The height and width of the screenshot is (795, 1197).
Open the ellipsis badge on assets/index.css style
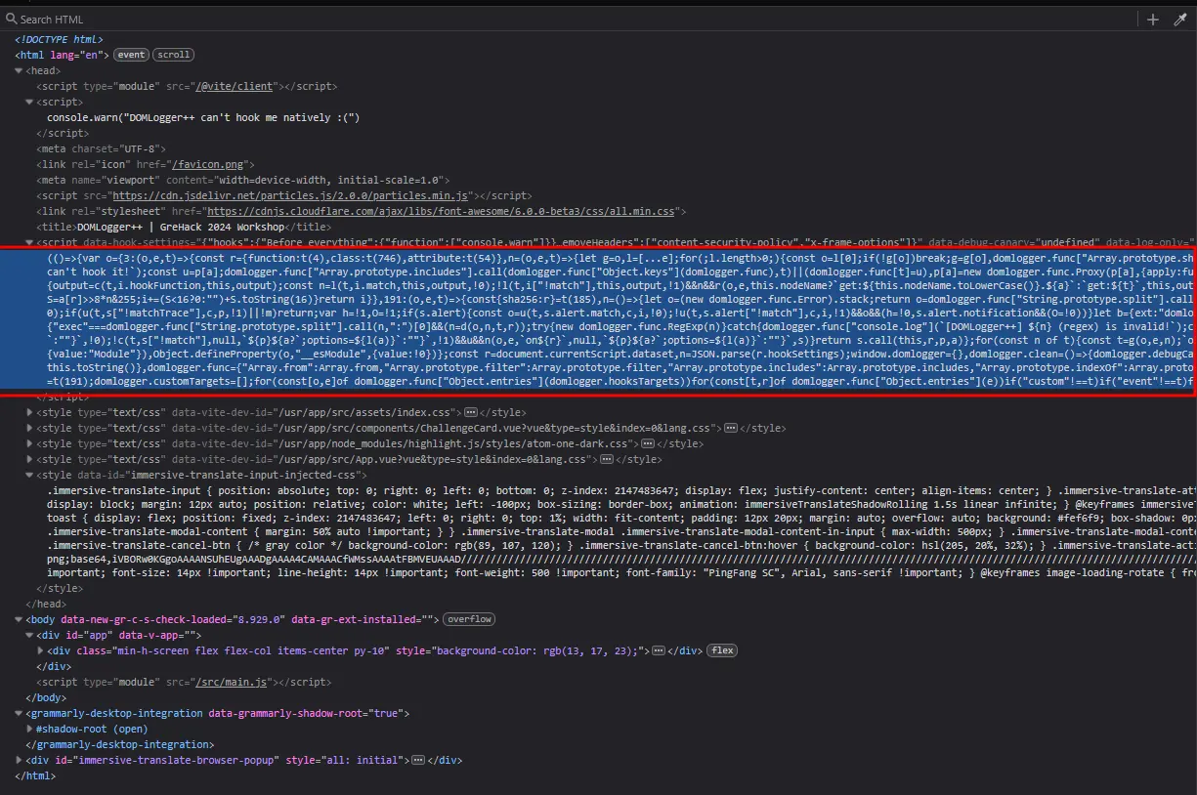(470, 412)
